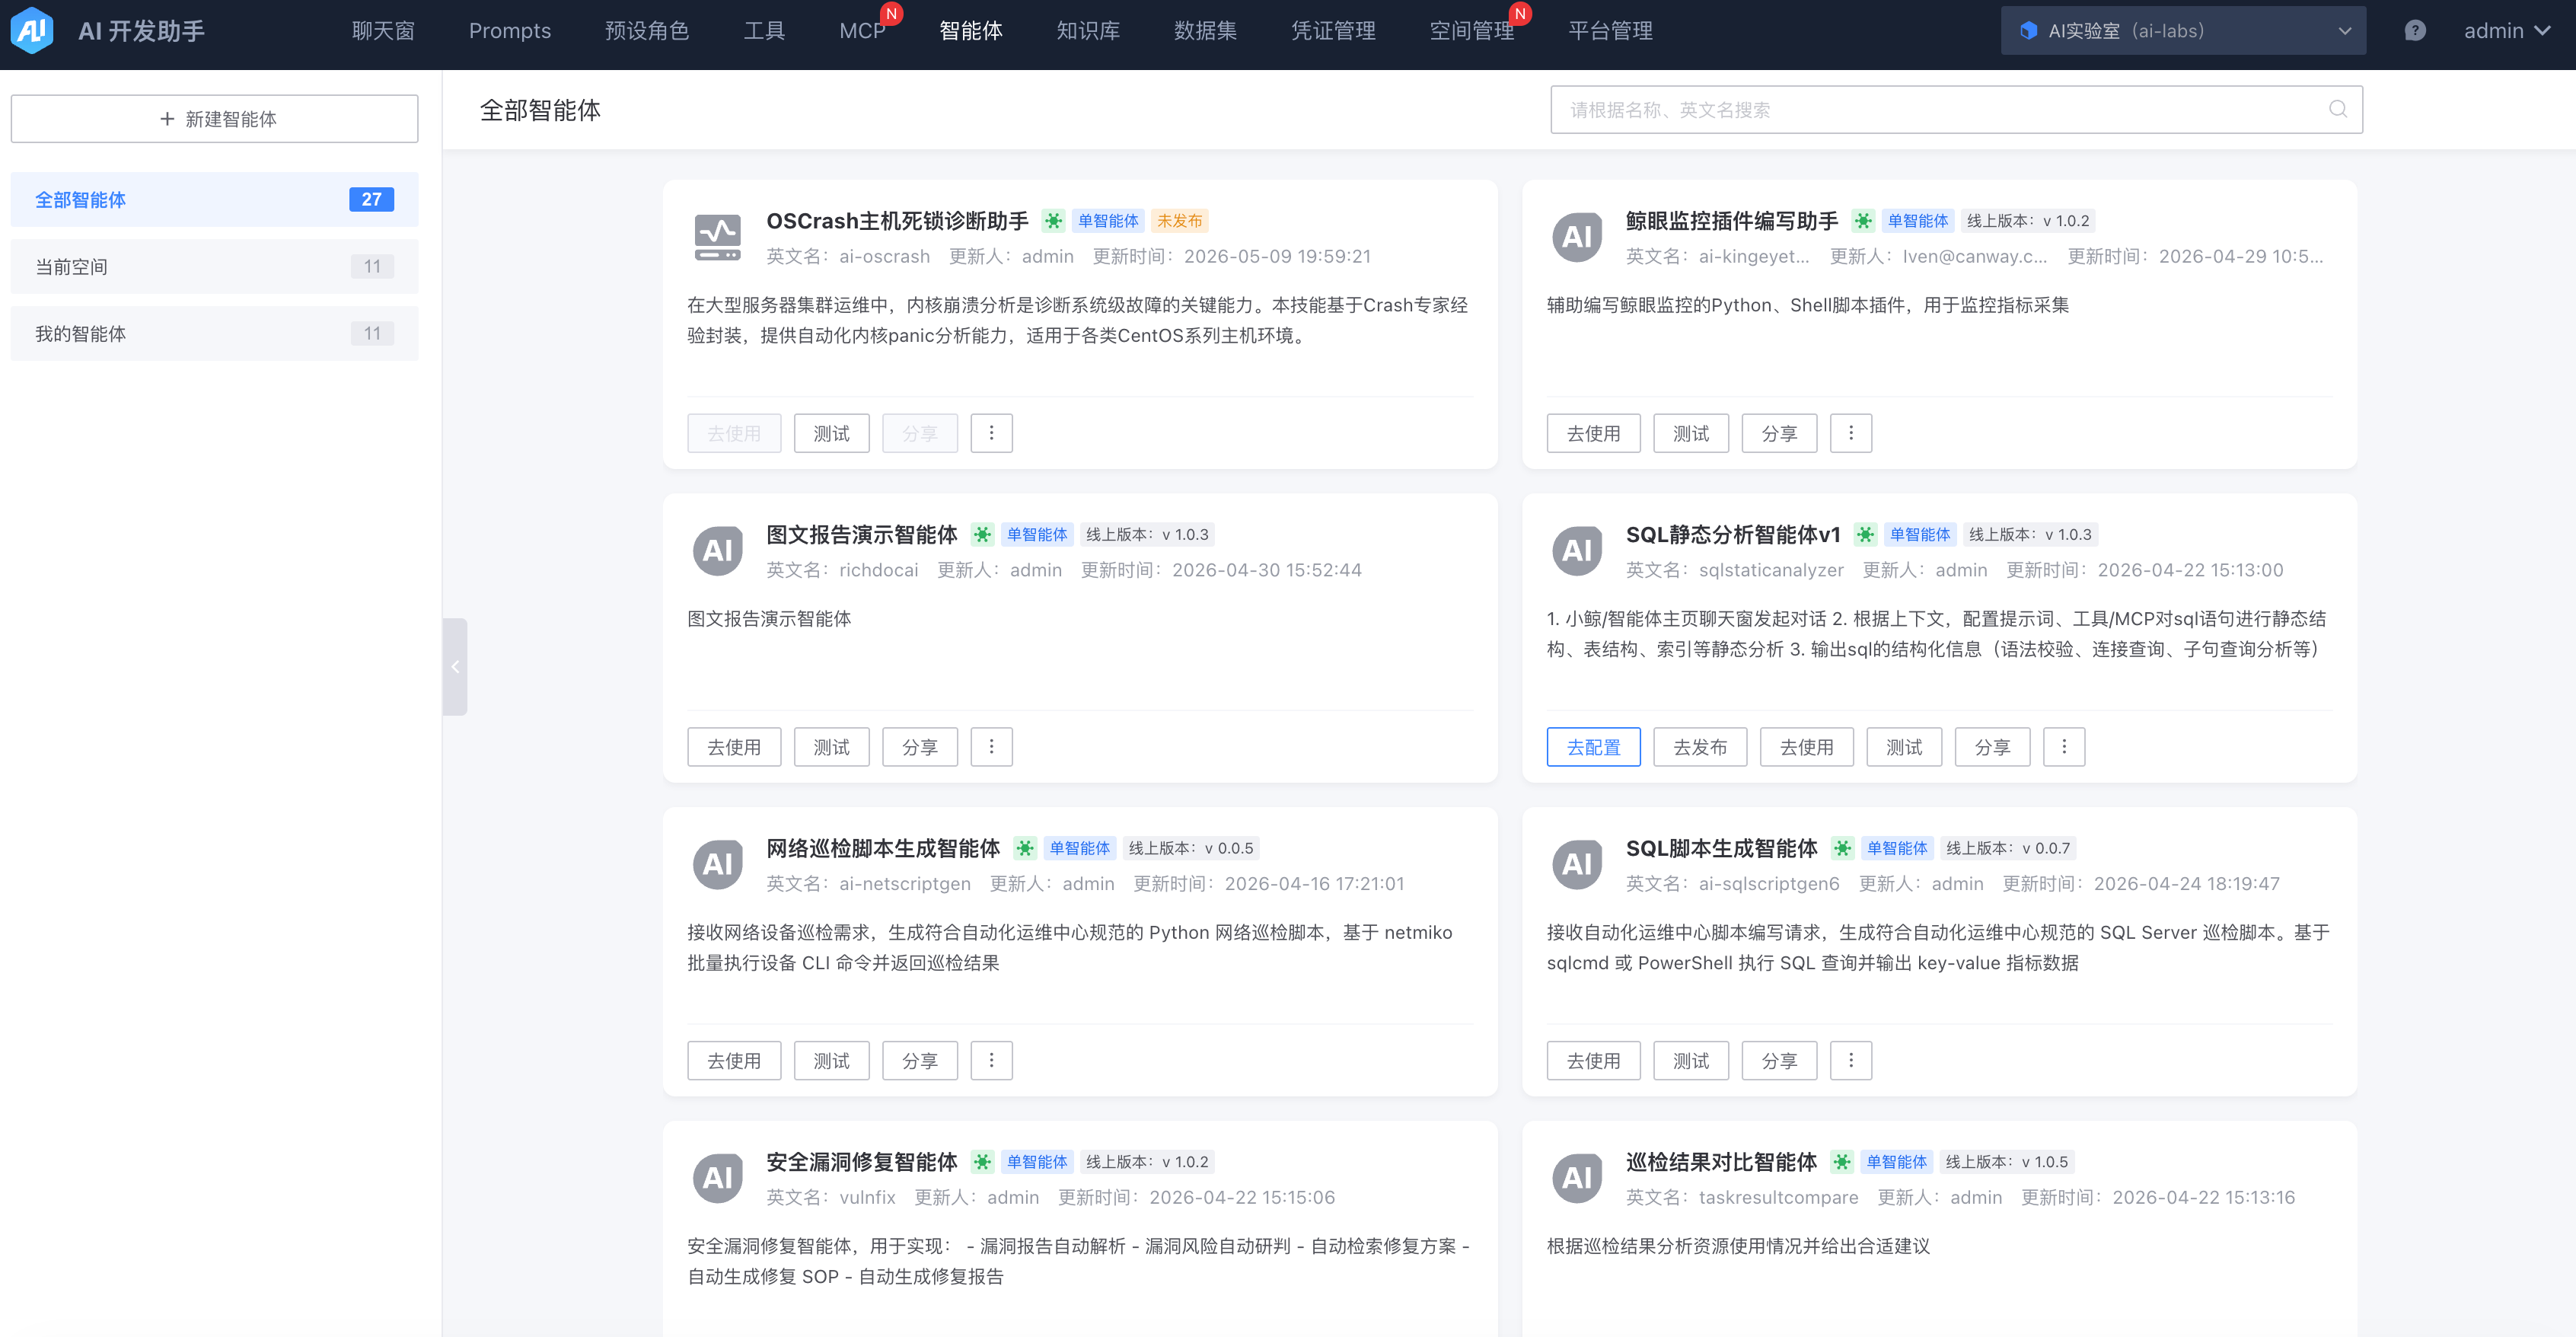Click the 鲸眼监控插件编写助手 AI avatar

(1577, 237)
